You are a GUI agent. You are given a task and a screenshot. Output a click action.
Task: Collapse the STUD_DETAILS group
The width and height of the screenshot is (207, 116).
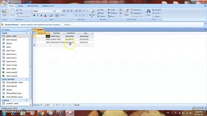(27, 80)
